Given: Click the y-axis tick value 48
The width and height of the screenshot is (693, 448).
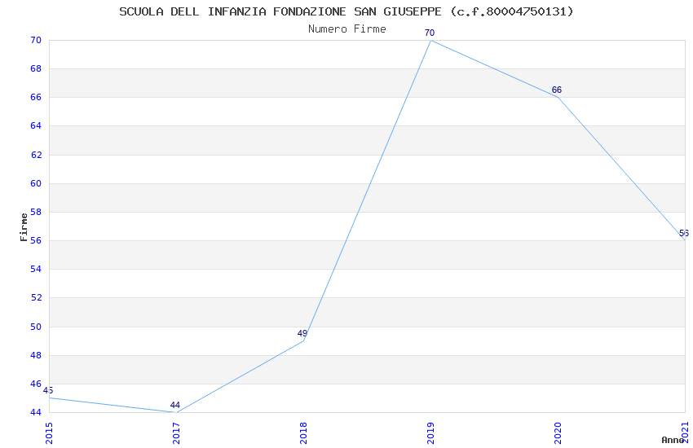Looking at the screenshot, I should 36,355.
